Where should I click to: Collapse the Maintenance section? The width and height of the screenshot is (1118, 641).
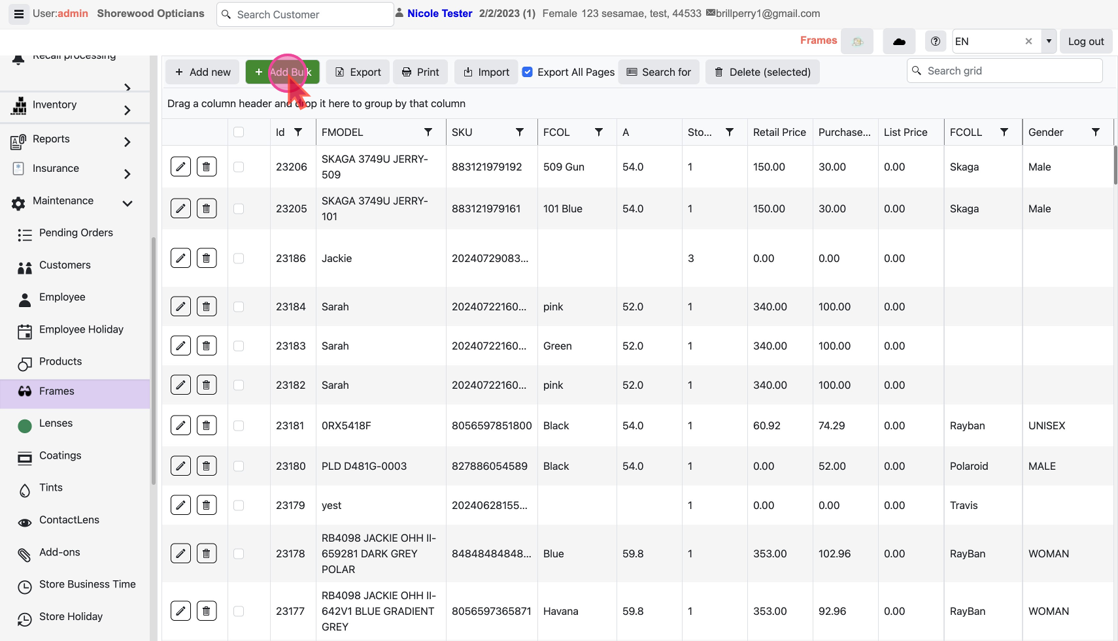pyautogui.click(x=127, y=203)
